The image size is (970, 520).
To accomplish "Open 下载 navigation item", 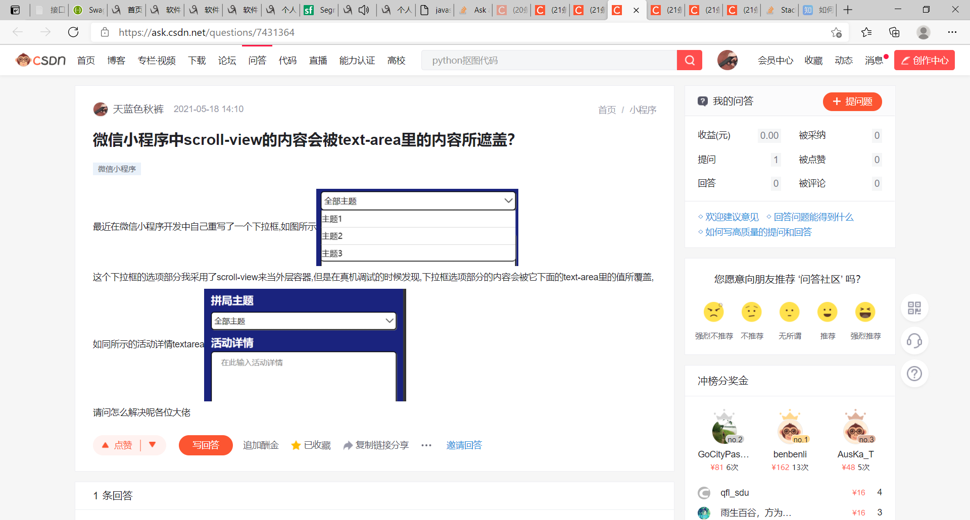I will point(197,61).
